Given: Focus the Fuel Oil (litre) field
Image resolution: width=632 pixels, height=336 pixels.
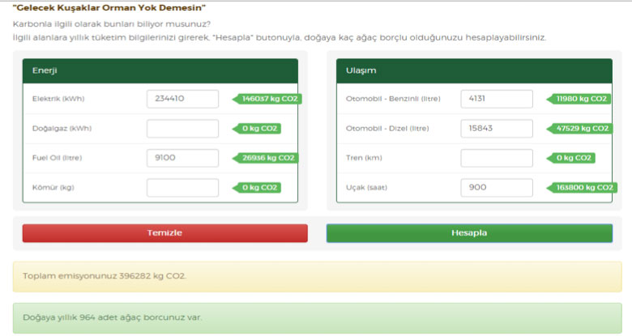Looking at the screenshot, I should (x=182, y=158).
